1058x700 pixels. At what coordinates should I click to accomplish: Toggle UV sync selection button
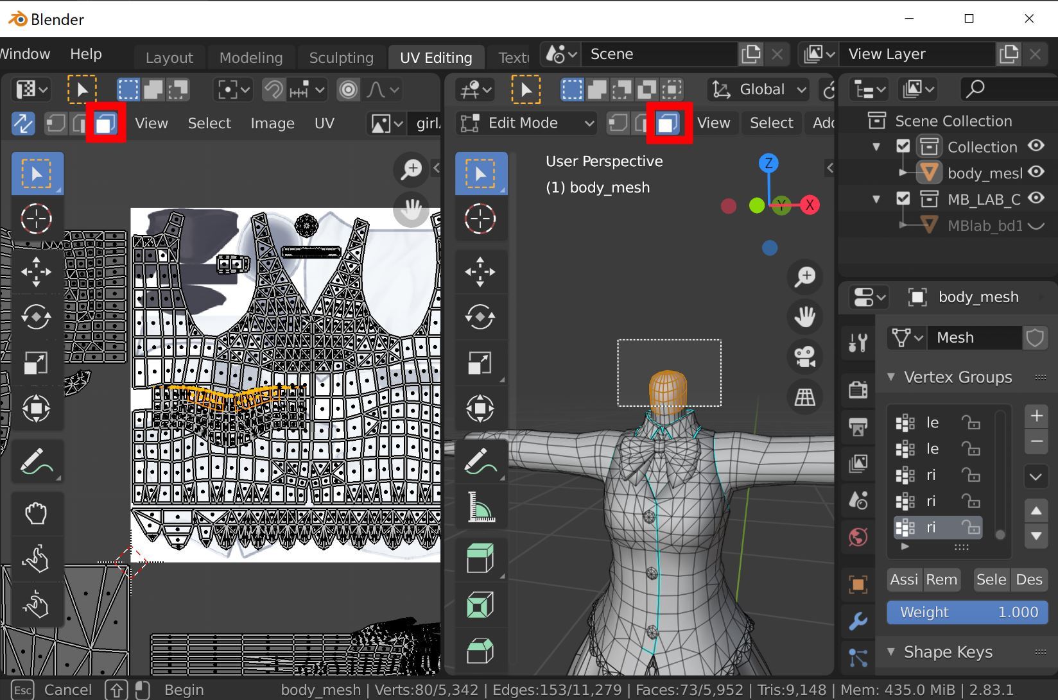point(23,123)
